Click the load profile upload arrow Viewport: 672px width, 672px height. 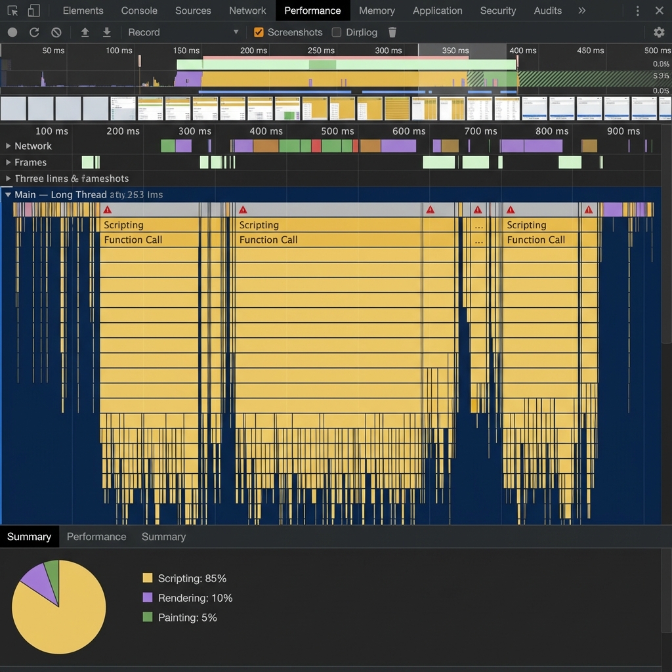(x=85, y=32)
